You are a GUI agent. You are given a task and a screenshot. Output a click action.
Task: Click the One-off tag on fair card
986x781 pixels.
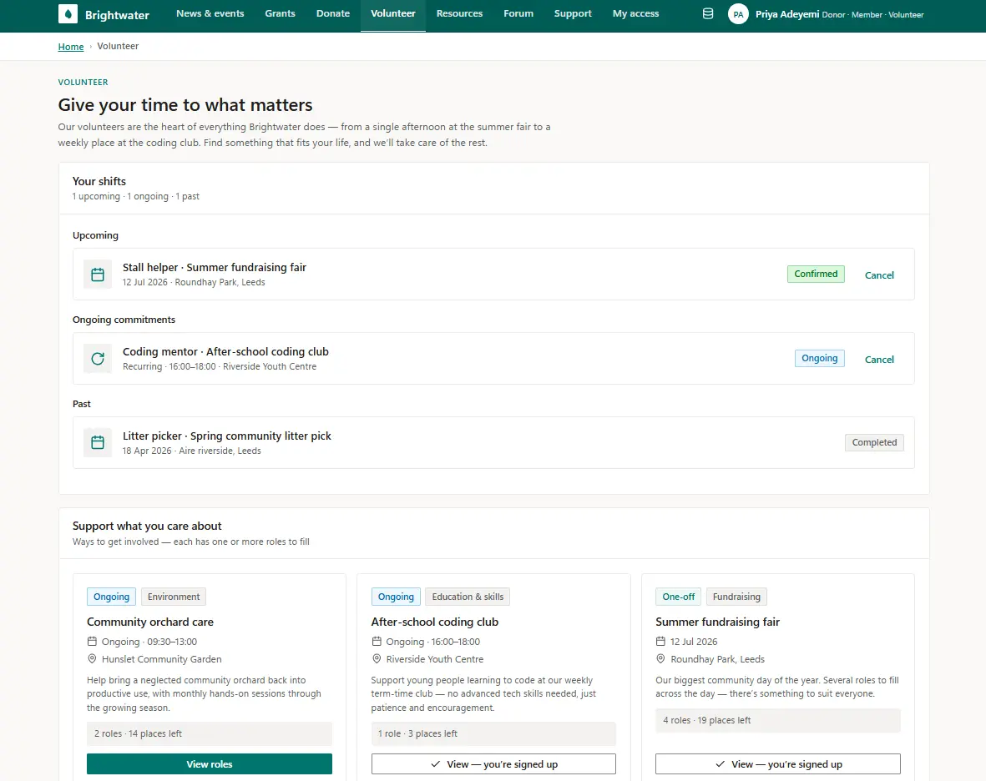coord(679,597)
